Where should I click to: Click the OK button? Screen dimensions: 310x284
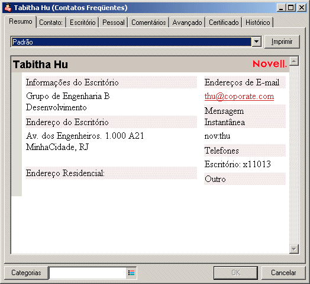235,273
